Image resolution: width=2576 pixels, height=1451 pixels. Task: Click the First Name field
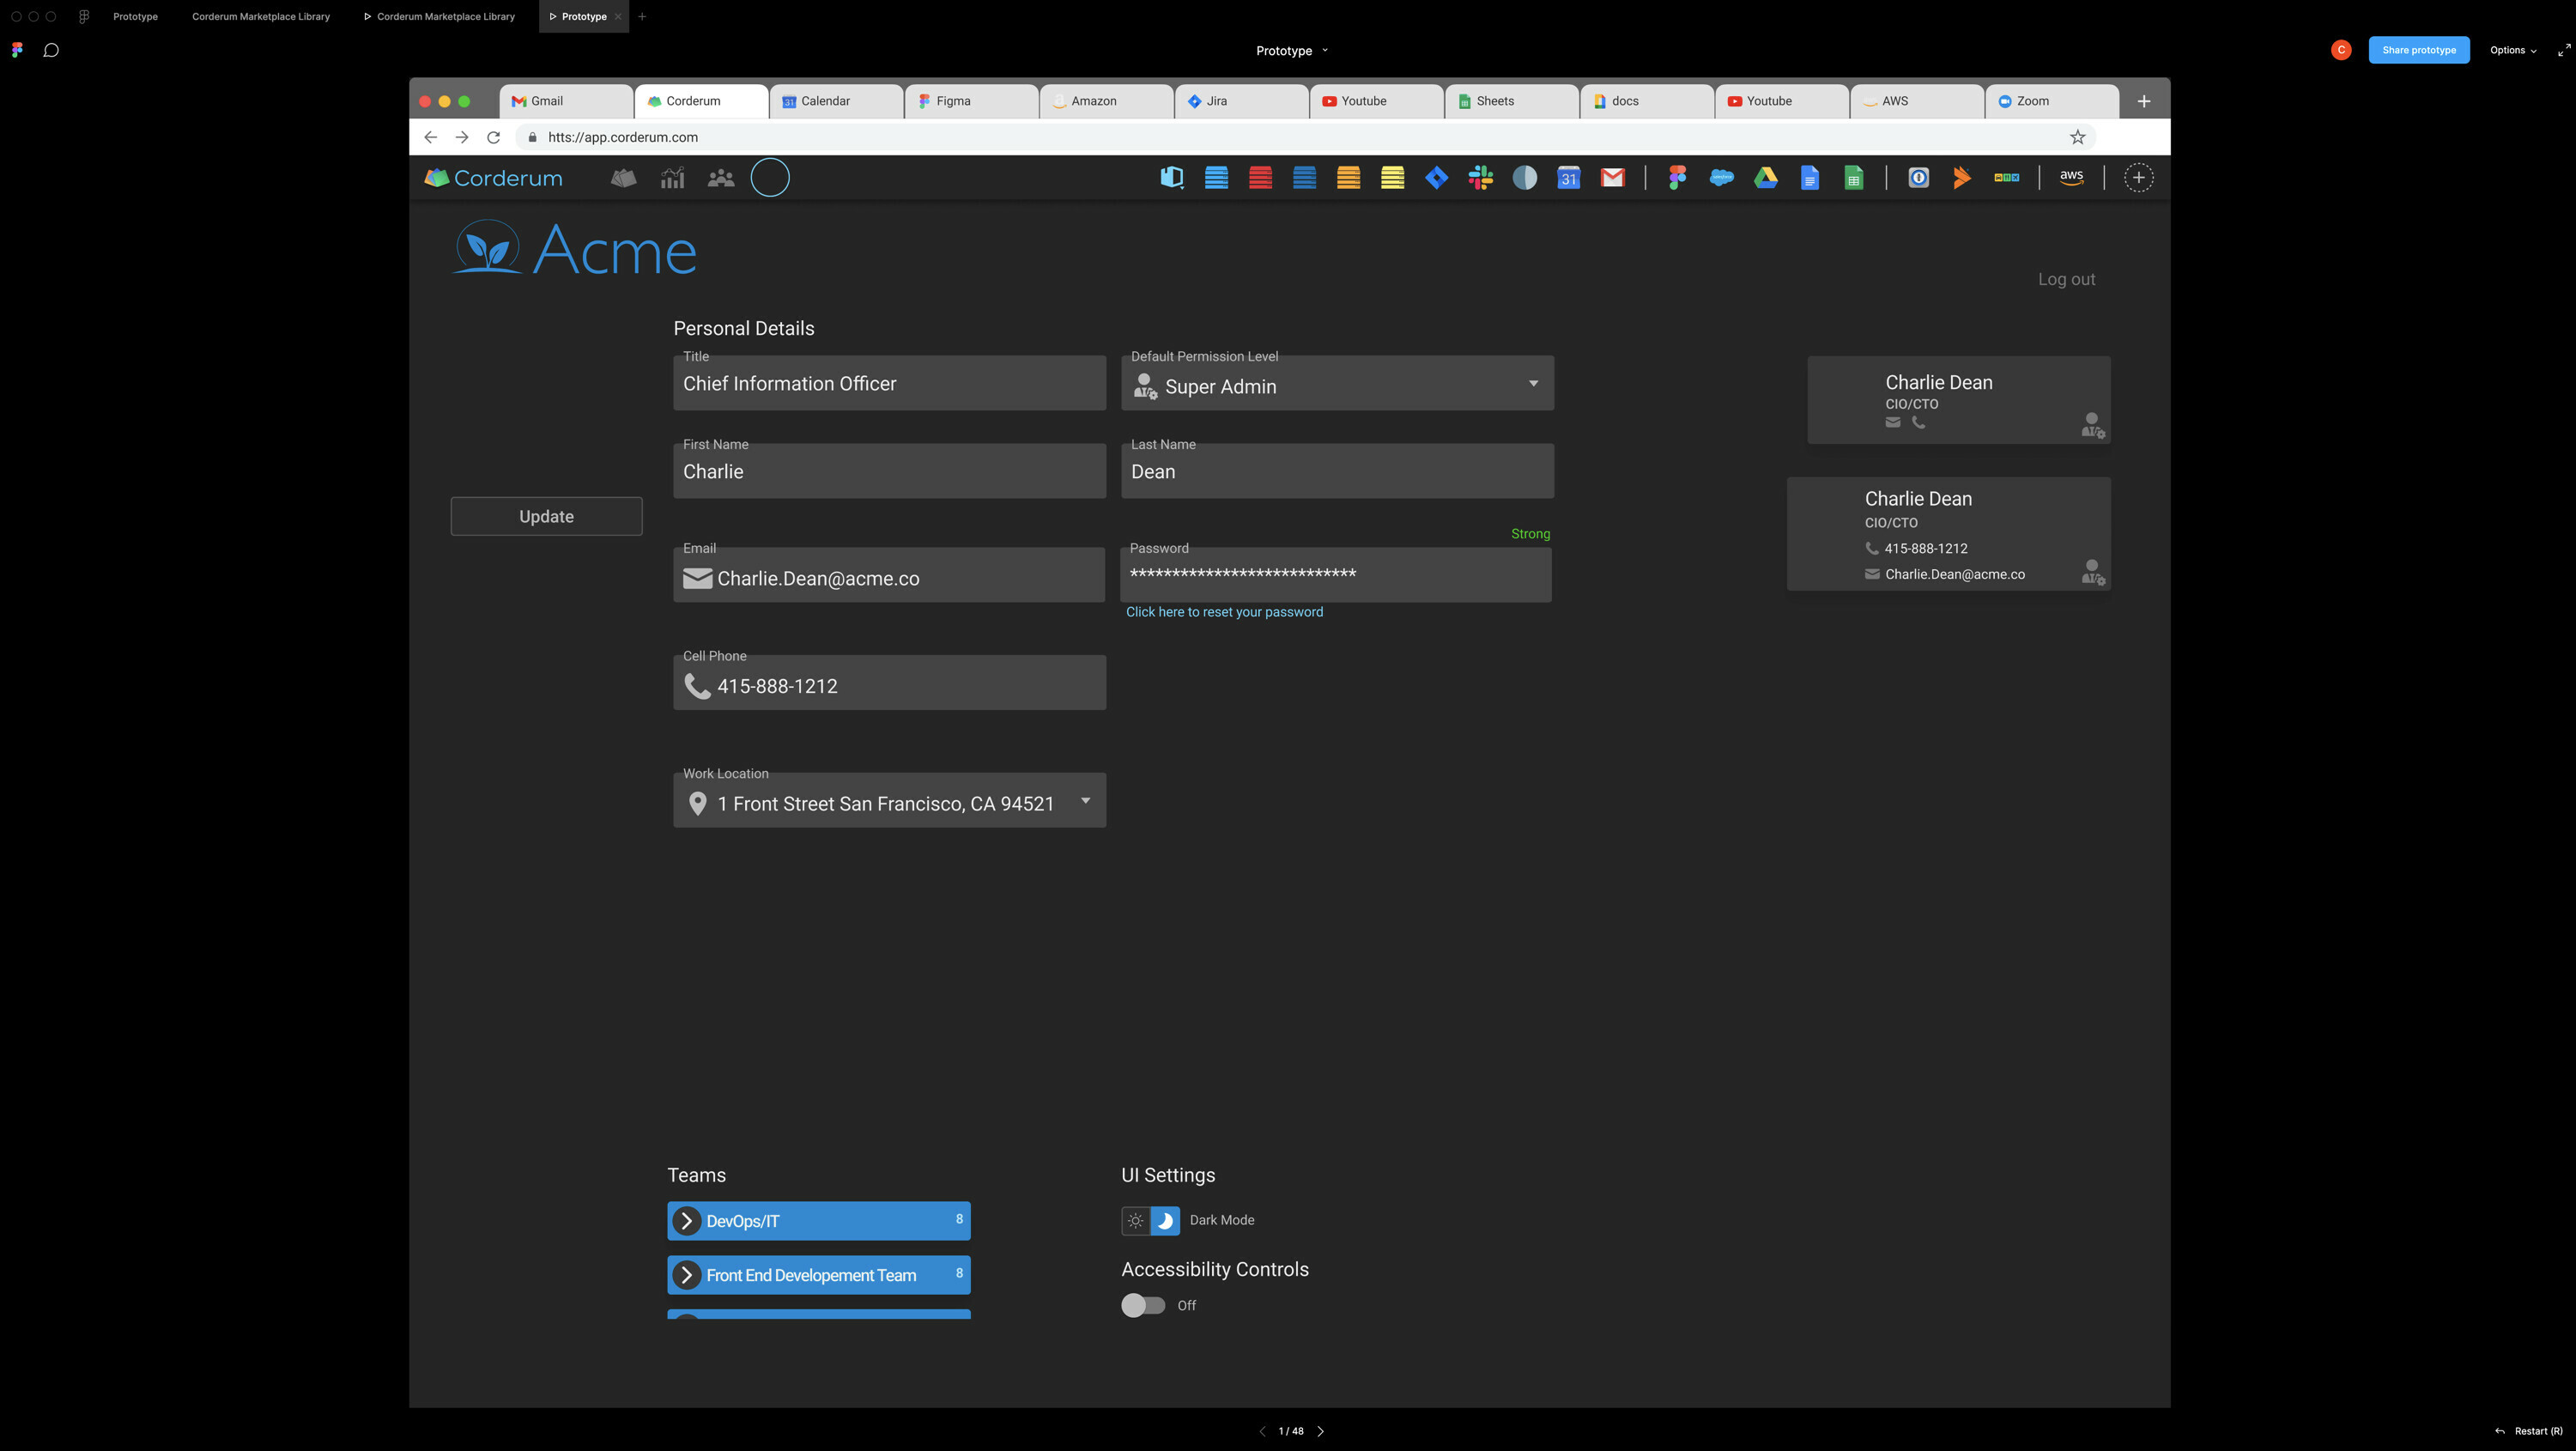889,471
